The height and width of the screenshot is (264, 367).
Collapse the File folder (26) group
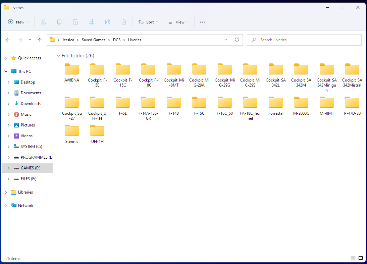coord(58,56)
